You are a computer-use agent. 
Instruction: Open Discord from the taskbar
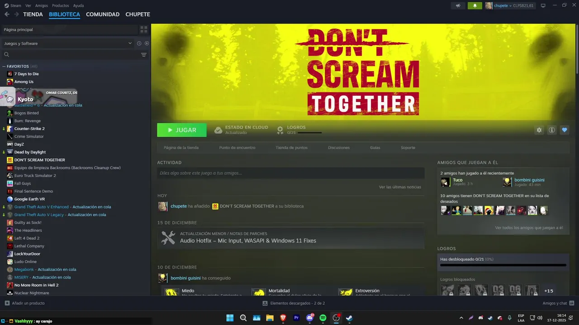(x=310, y=318)
